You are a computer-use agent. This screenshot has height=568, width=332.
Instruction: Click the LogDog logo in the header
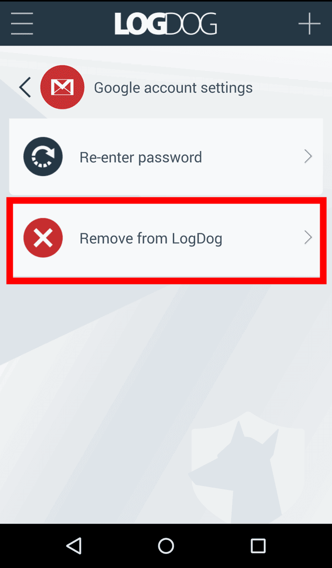[166, 23]
